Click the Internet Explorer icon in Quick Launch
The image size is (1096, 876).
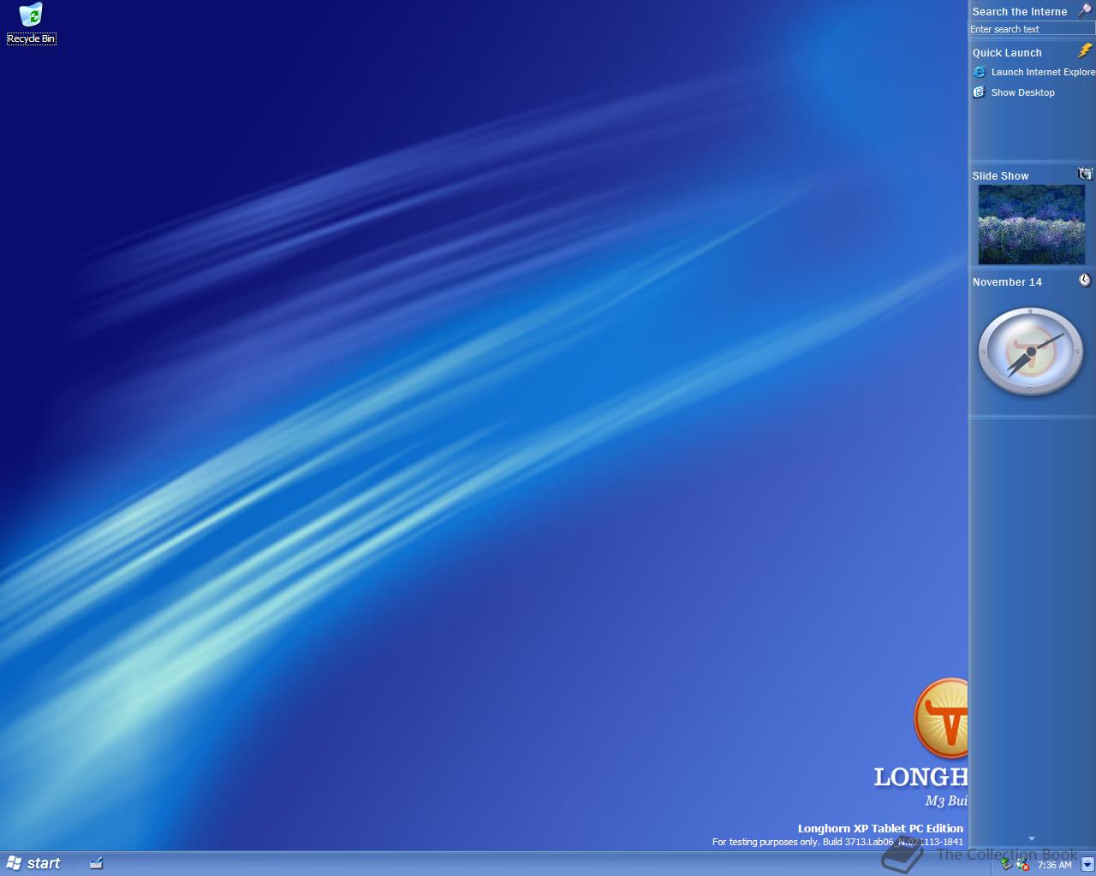[x=980, y=72]
